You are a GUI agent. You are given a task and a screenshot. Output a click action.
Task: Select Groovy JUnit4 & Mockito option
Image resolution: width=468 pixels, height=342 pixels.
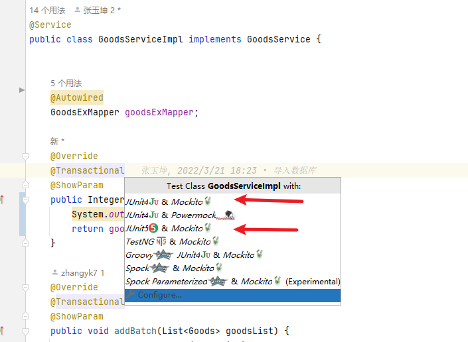pos(232,255)
